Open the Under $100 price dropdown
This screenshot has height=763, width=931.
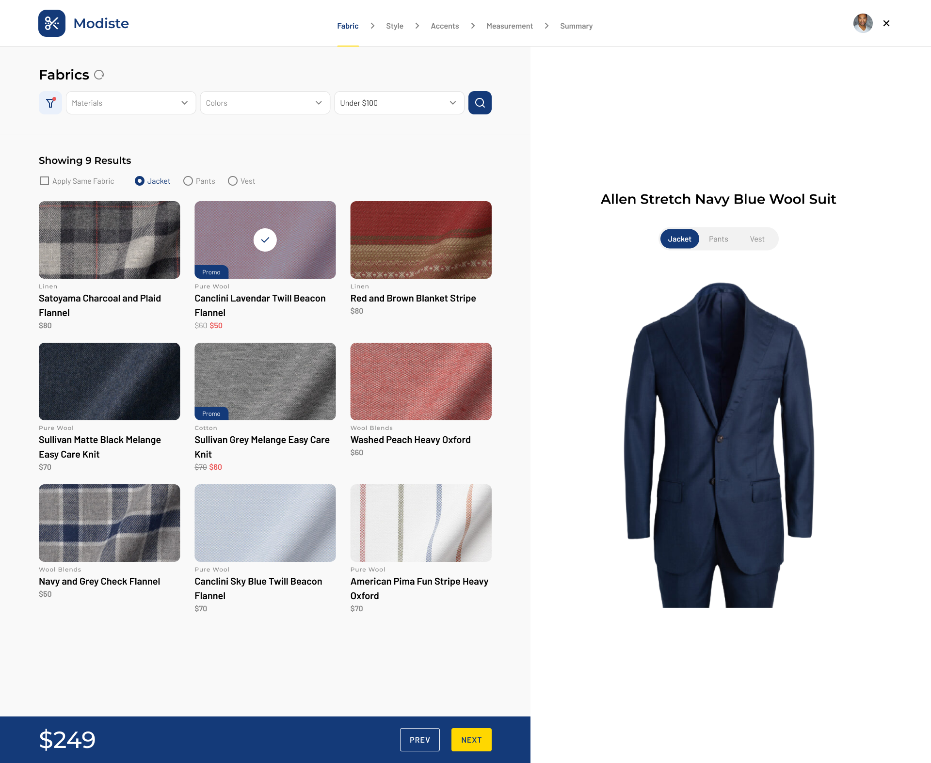tap(399, 103)
